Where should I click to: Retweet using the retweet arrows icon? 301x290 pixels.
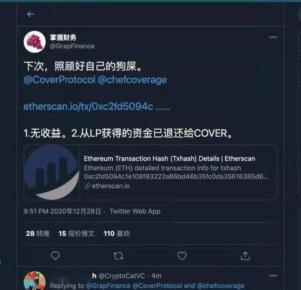[119, 256]
